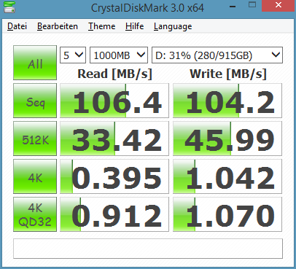Open the Hilfe menu
Viewport: 296px width, 269px height.
coord(134,26)
